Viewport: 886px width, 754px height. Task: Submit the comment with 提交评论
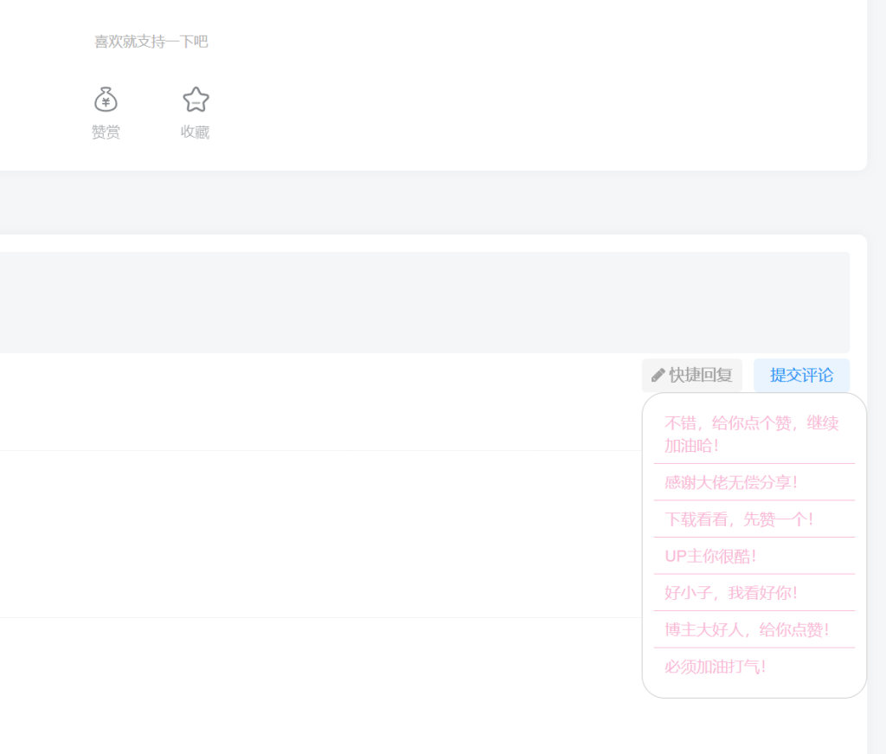pyautogui.click(x=801, y=375)
